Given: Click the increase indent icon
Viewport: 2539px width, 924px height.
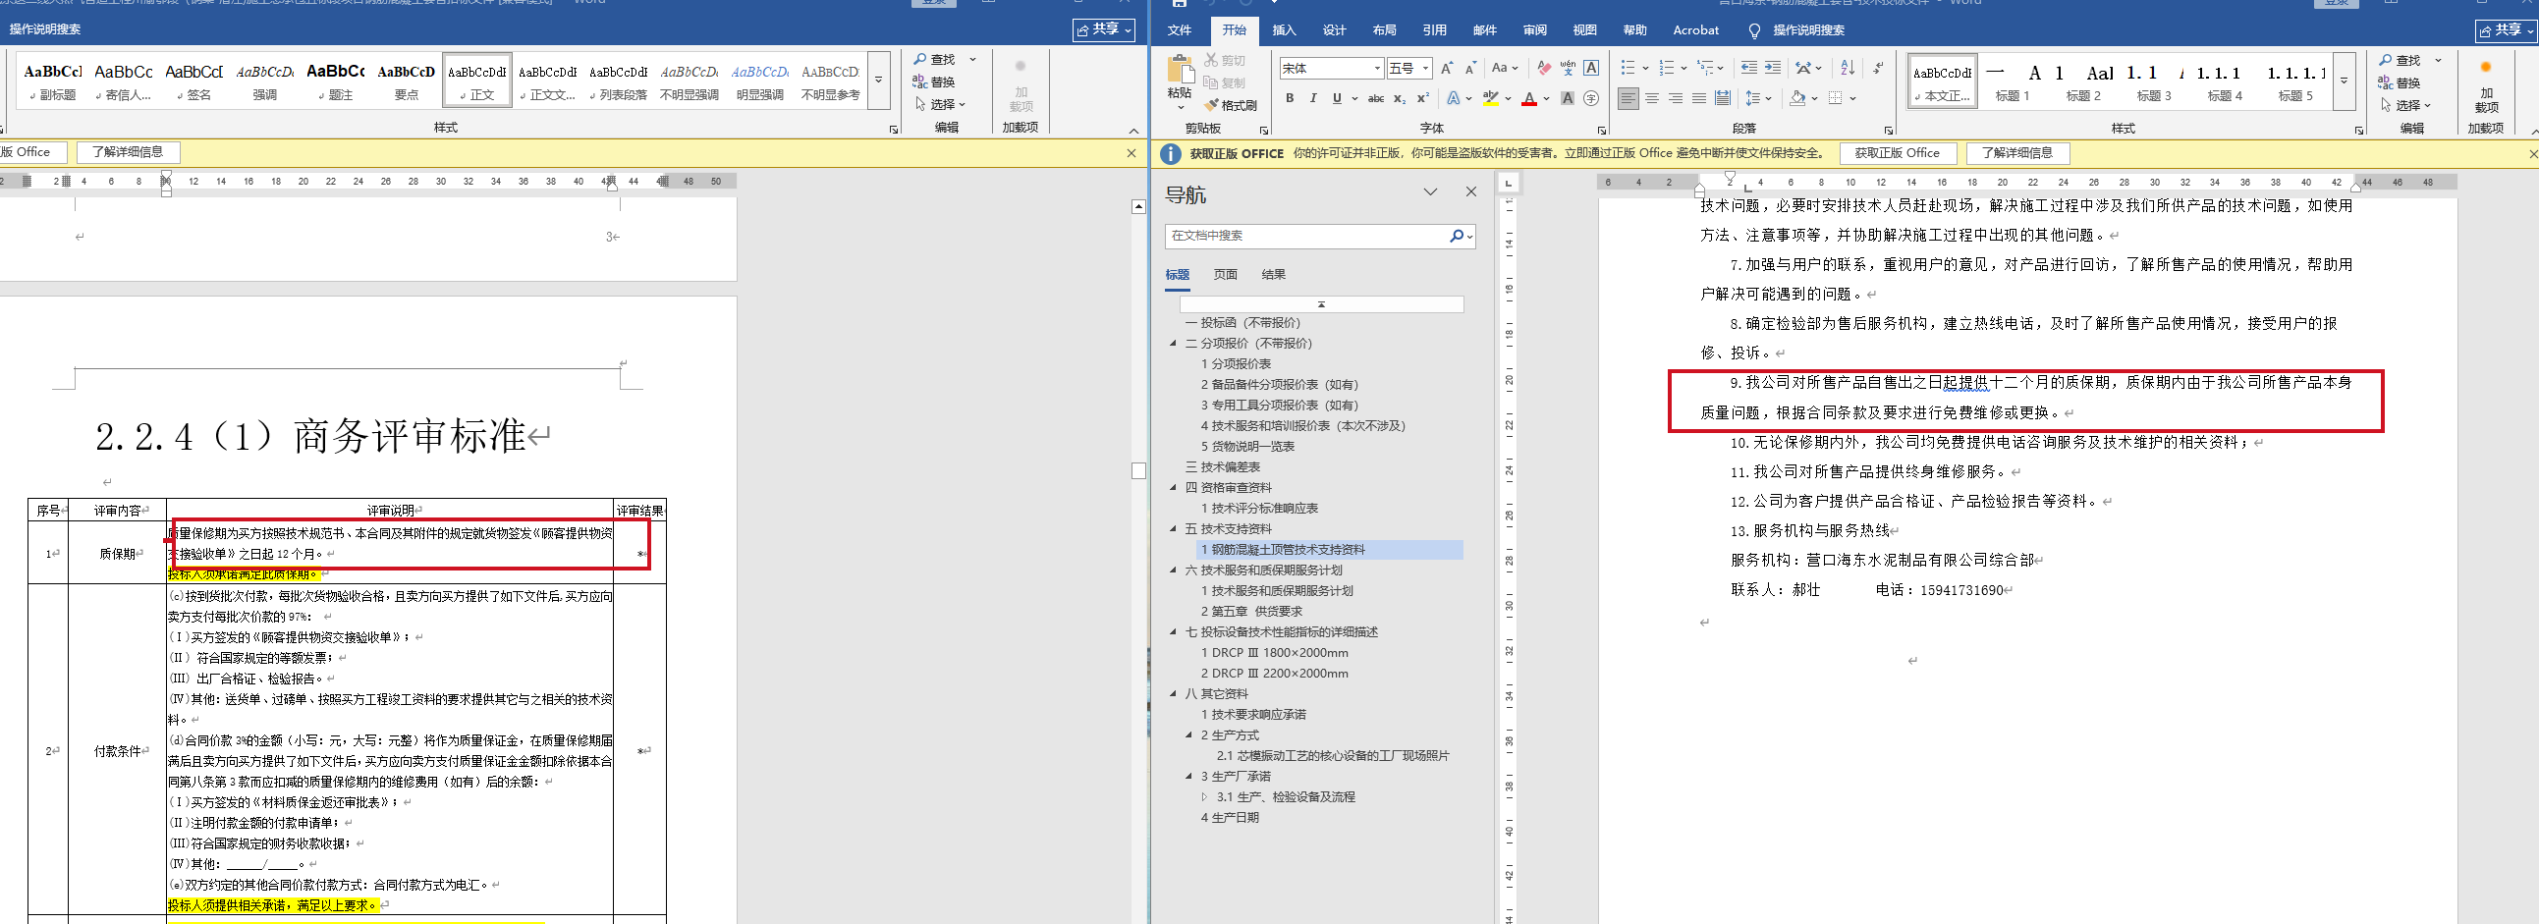Looking at the screenshot, I should 1772,68.
